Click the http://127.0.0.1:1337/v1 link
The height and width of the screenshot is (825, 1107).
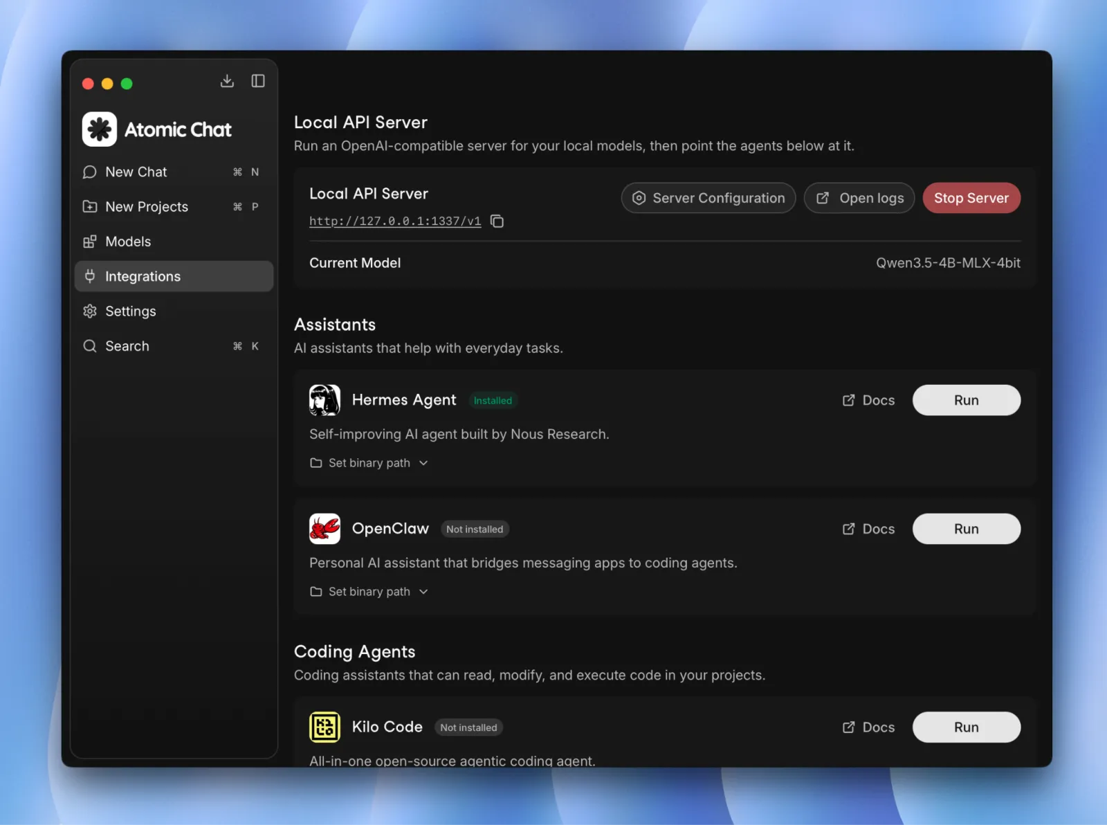(x=395, y=221)
